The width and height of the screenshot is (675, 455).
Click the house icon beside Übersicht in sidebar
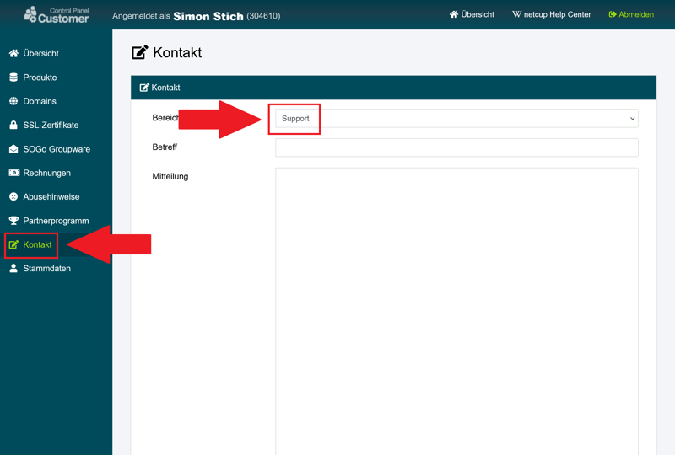[x=13, y=53]
